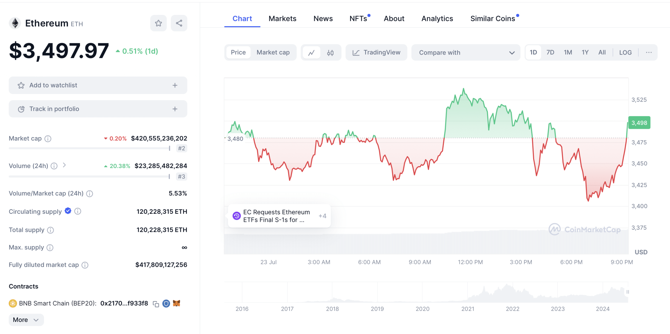
Task: Open the News tab
Action: [323, 19]
